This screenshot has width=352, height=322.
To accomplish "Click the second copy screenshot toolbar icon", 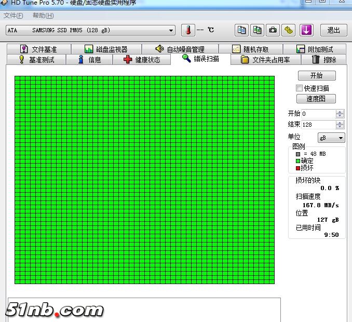I will pos(257,30).
